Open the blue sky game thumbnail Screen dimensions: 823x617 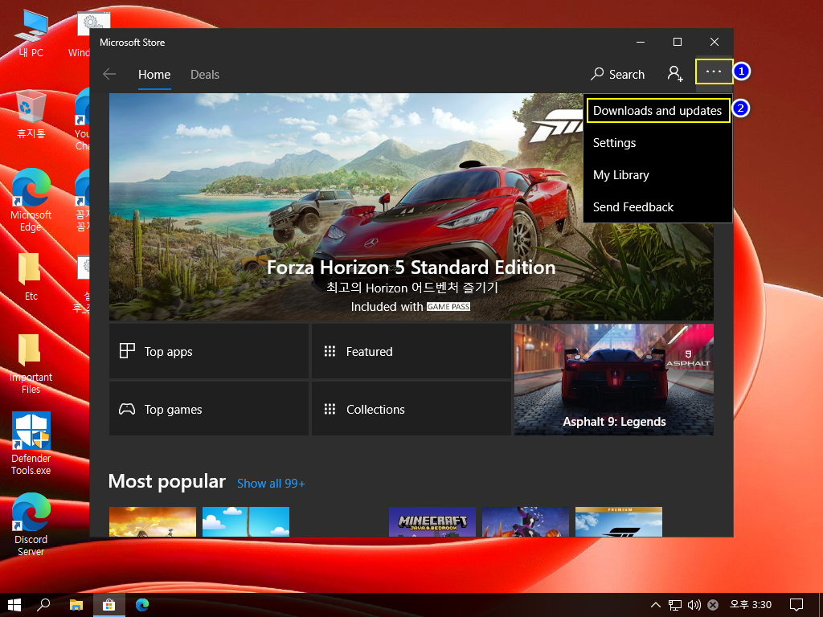246,521
